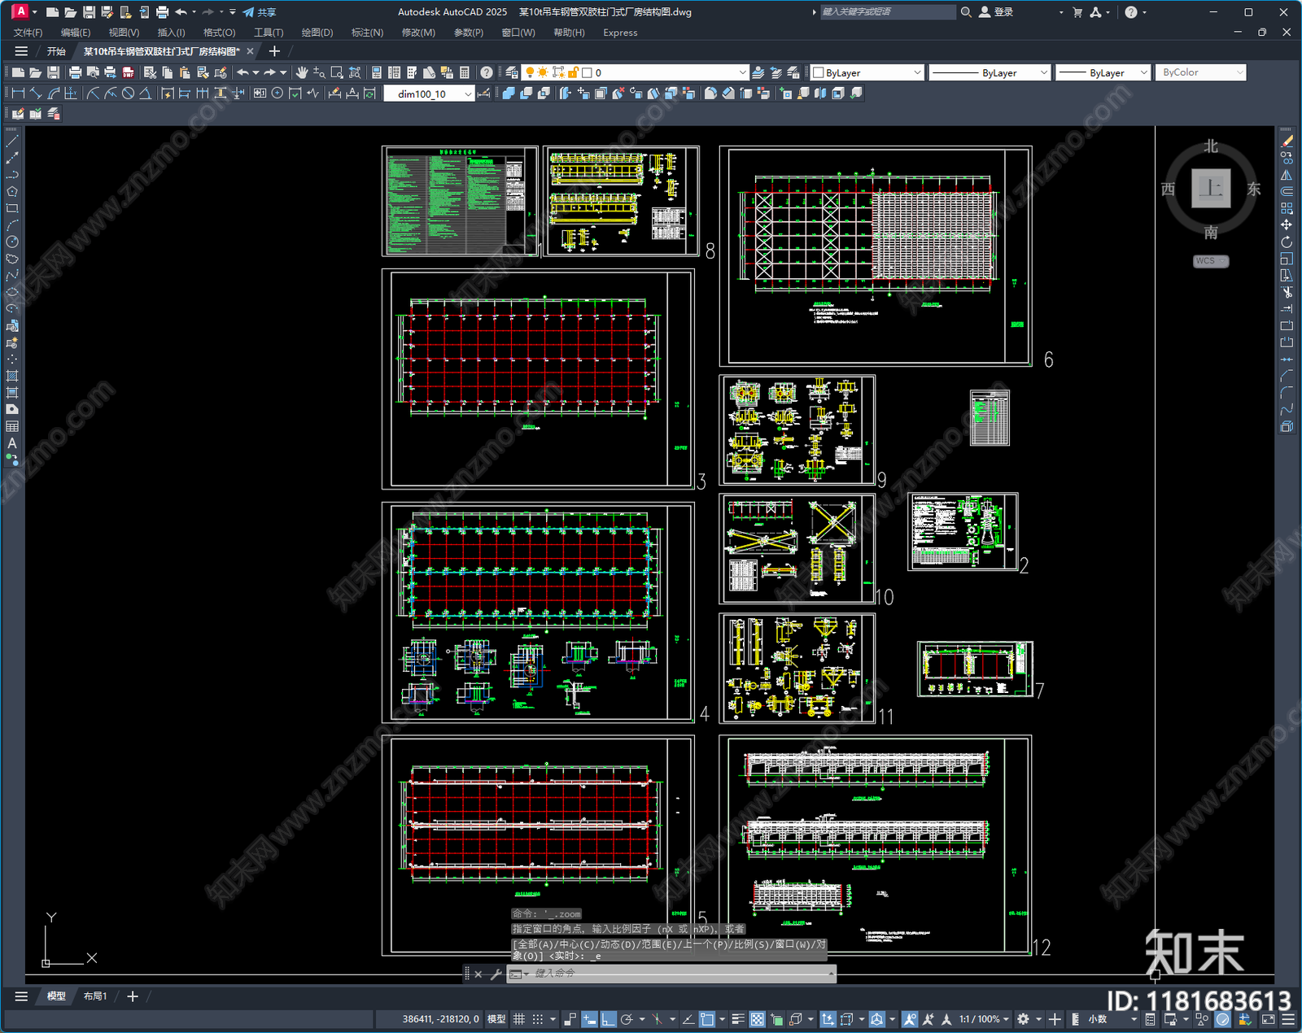Toggle lineweight display in status bar
1302x1033 pixels.
[738, 1019]
